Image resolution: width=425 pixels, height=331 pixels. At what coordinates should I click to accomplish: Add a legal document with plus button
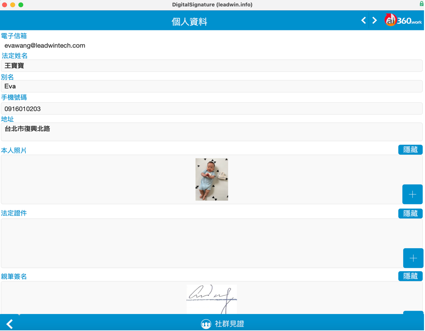pos(413,258)
